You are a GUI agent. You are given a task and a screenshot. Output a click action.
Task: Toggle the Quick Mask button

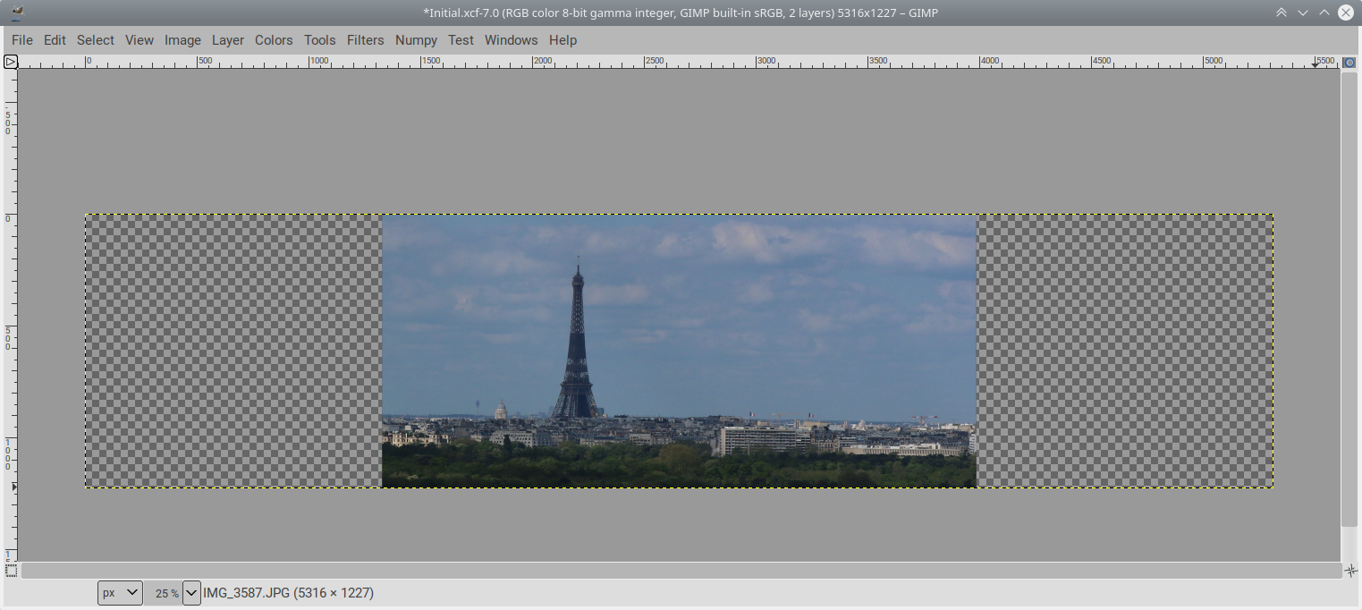coord(11,570)
